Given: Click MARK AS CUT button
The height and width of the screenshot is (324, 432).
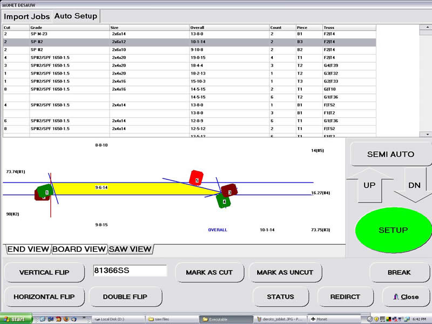Looking at the screenshot, I should coord(210,273).
